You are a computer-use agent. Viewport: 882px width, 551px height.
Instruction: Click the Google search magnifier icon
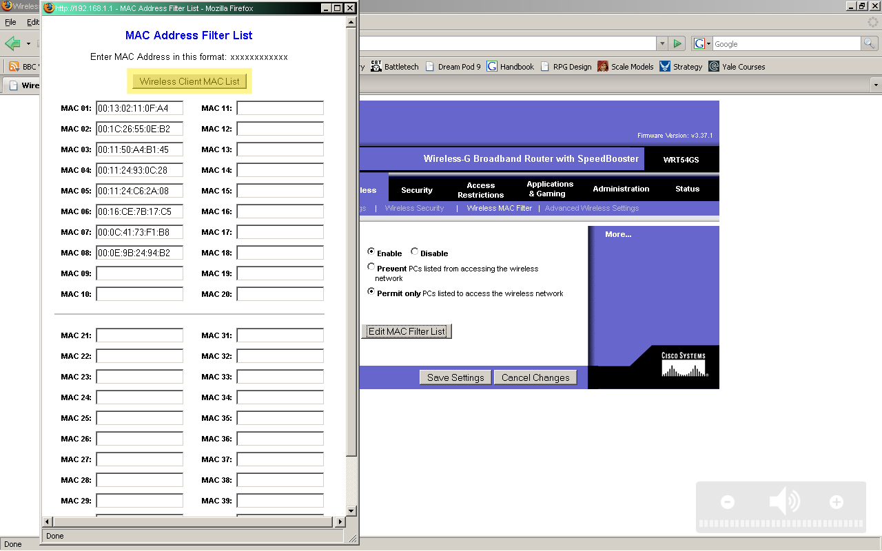tap(870, 43)
